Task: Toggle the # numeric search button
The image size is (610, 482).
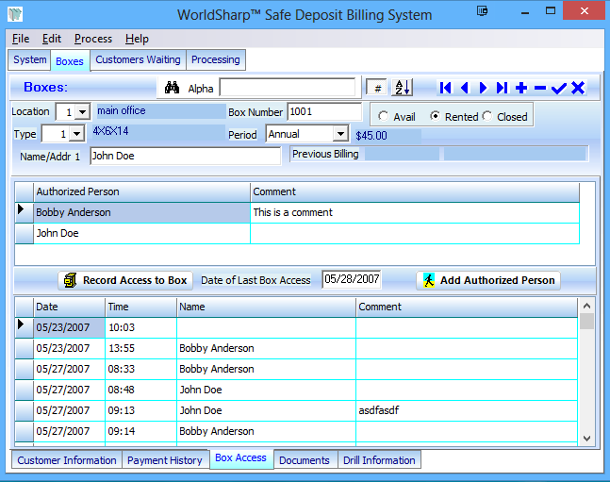Action: click(377, 88)
